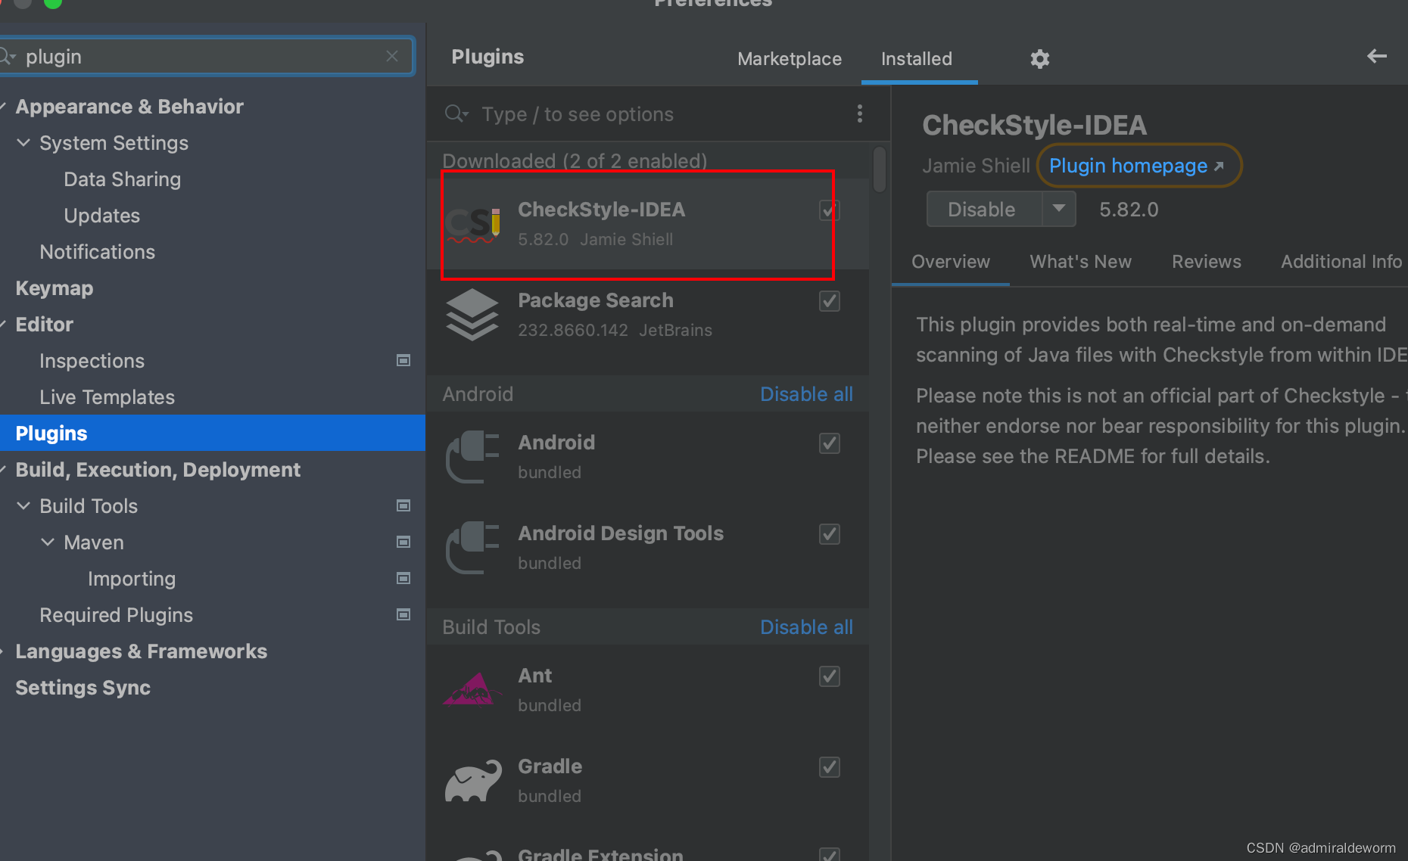Select Importing under Maven
Image resolution: width=1408 pixels, height=861 pixels.
click(132, 579)
